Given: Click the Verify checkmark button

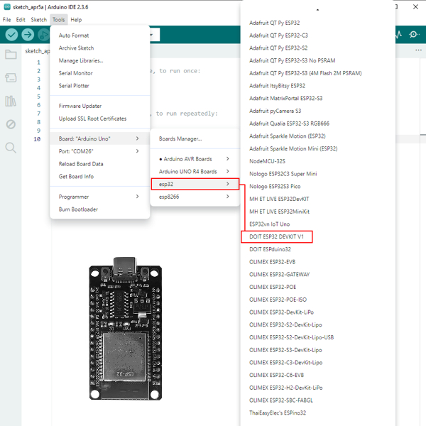Looking at the screenshot, I should (x=11, y=35).
